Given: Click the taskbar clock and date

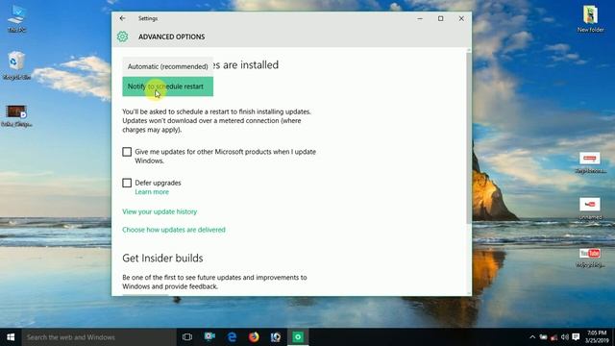Looking at the screenshot, I should pyautogui.click(x=597, y=337).
